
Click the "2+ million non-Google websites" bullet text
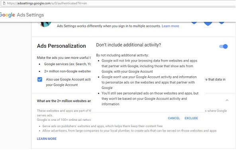coord(67,71)
